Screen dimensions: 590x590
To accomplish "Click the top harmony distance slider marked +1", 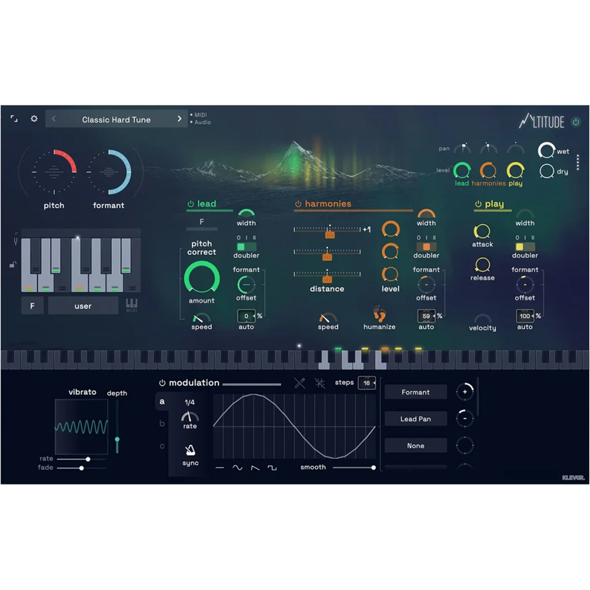I will click(327, 230).
